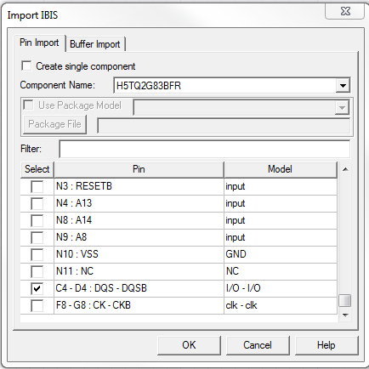Click the 'GND' model cell
369x369 pixels.
[x=281, y=254]
